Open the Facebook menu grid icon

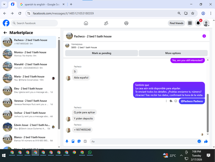(190, 23)
